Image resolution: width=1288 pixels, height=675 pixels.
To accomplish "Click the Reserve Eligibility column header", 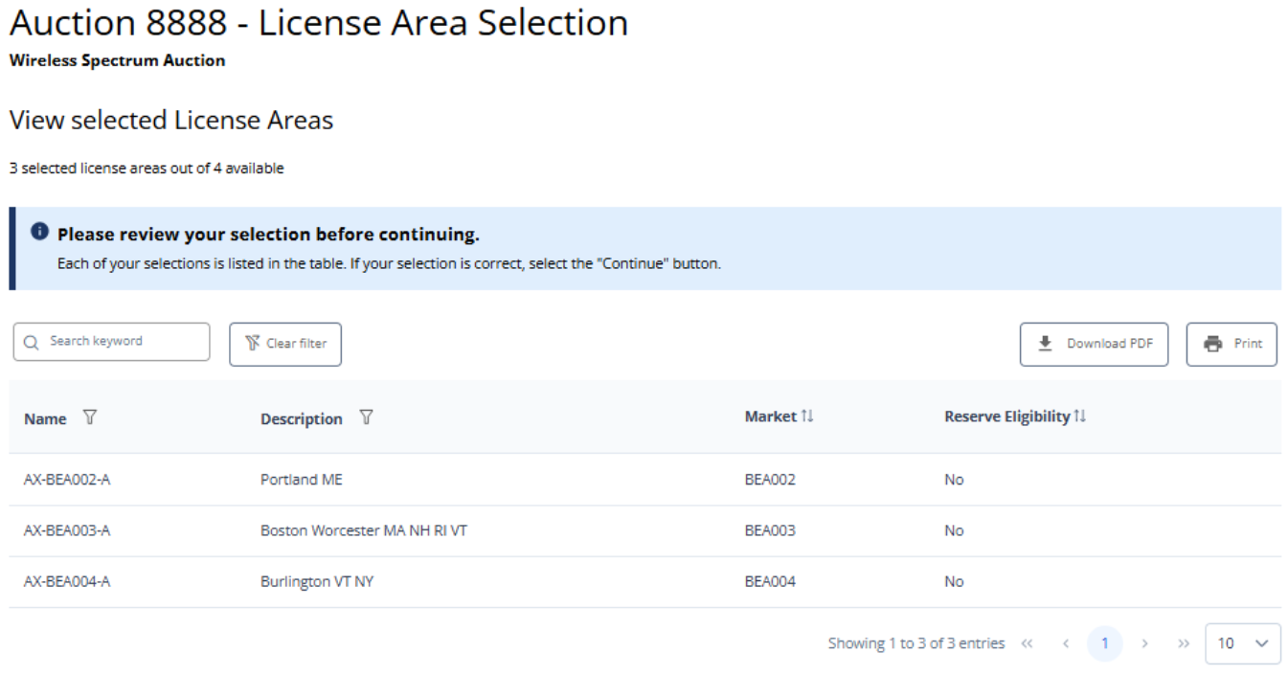I will point(1006,416).
